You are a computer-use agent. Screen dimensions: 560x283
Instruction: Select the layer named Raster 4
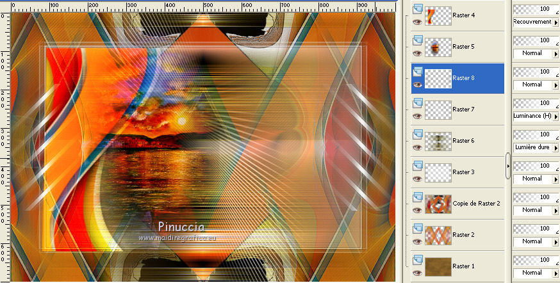(x=464, y=15)
